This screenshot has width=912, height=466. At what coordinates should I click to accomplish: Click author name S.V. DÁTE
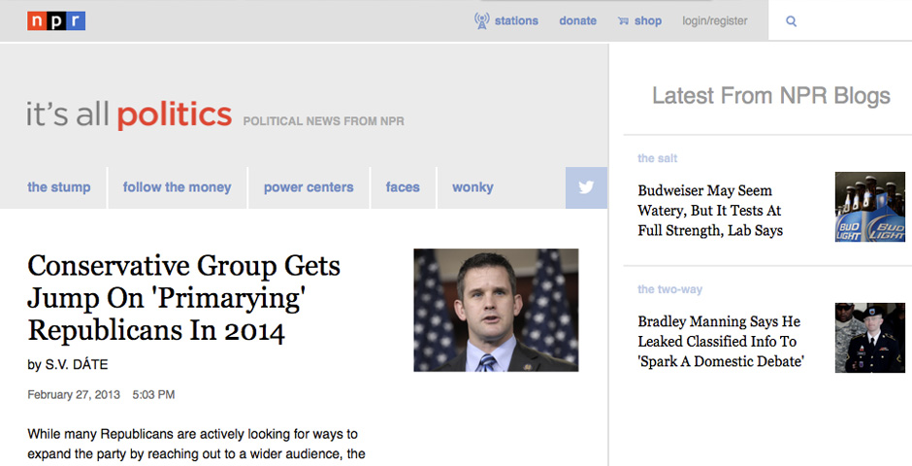pyautogui.click(x=77, y=365)
